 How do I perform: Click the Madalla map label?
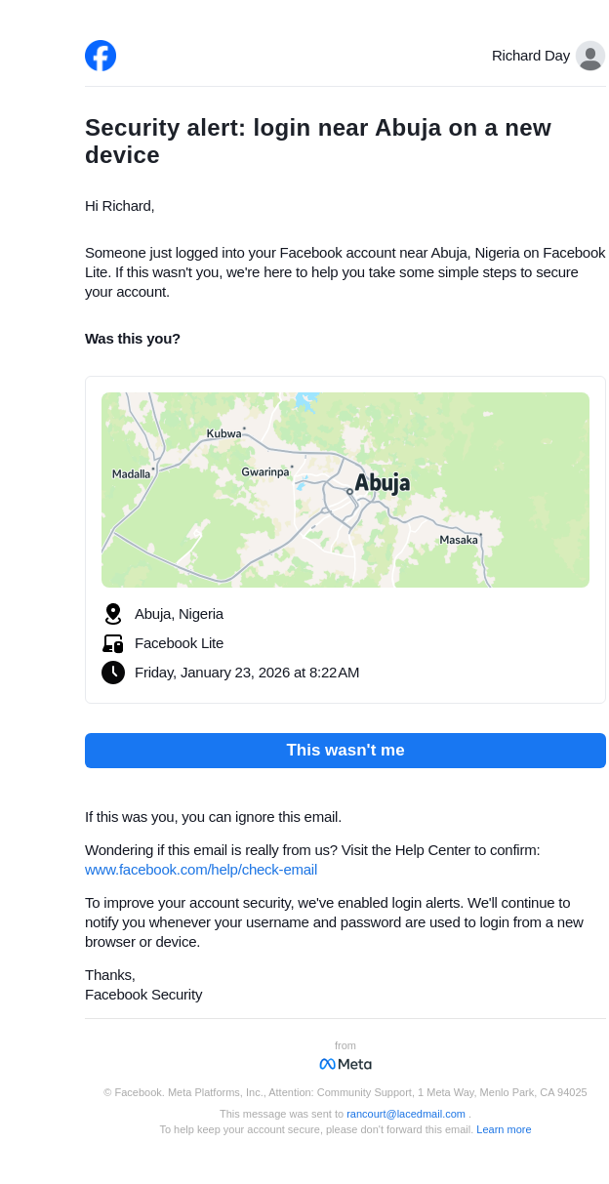(x=131, y=474)
